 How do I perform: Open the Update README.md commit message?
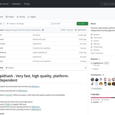pos(40,53)
